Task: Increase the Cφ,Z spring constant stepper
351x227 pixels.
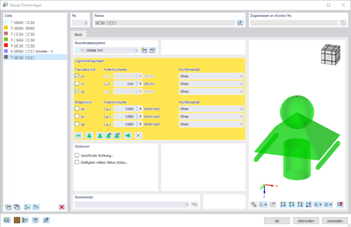Action: pyautogui.click(x=137, y=123)
